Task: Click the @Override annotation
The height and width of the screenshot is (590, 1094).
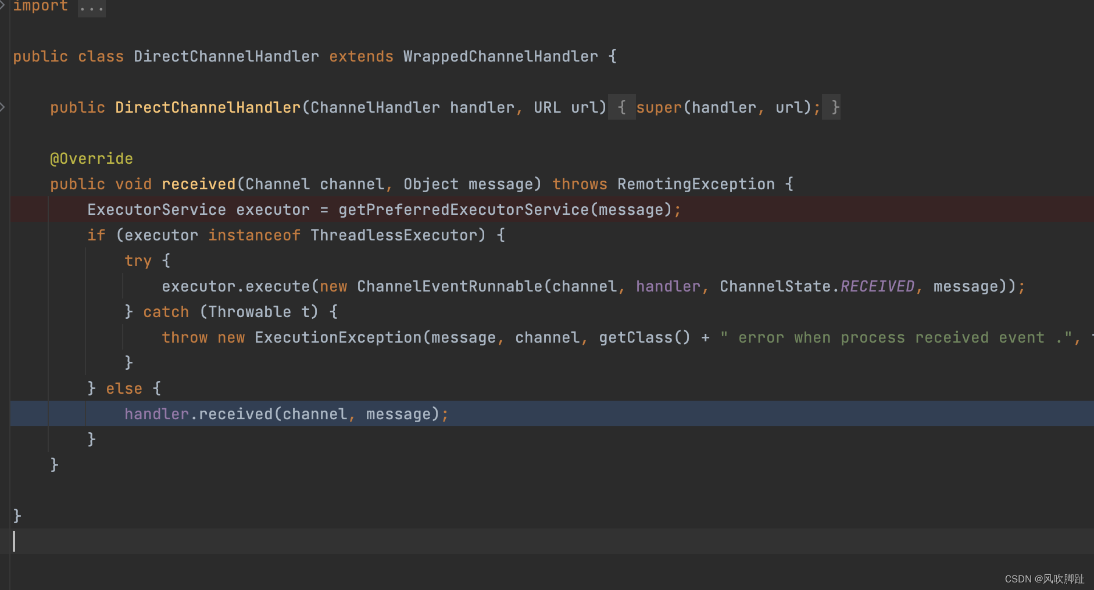Action: tap(91, 159)
